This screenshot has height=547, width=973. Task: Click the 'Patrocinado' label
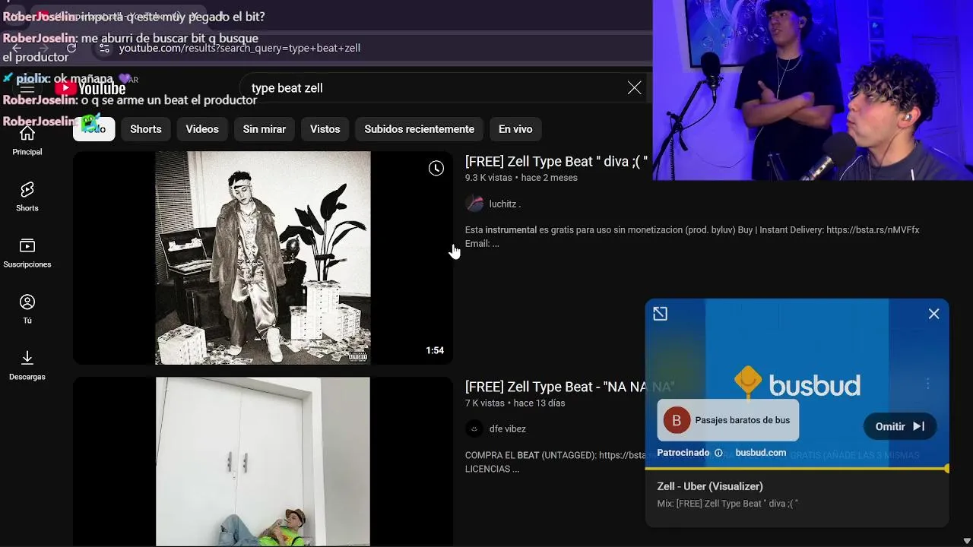click(x=683, y=453)
